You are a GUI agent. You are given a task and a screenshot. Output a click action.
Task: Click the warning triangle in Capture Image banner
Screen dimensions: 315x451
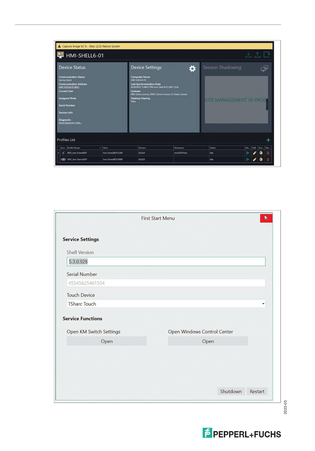click(59, 46)
